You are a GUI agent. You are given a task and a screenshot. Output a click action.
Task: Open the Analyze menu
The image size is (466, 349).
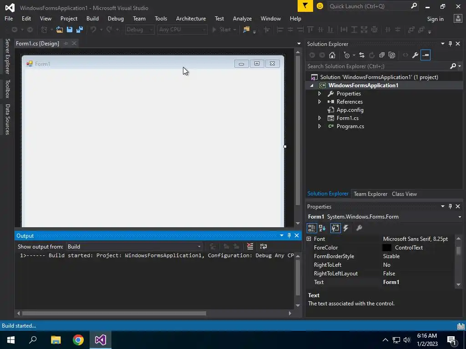[x=242, y=18]
